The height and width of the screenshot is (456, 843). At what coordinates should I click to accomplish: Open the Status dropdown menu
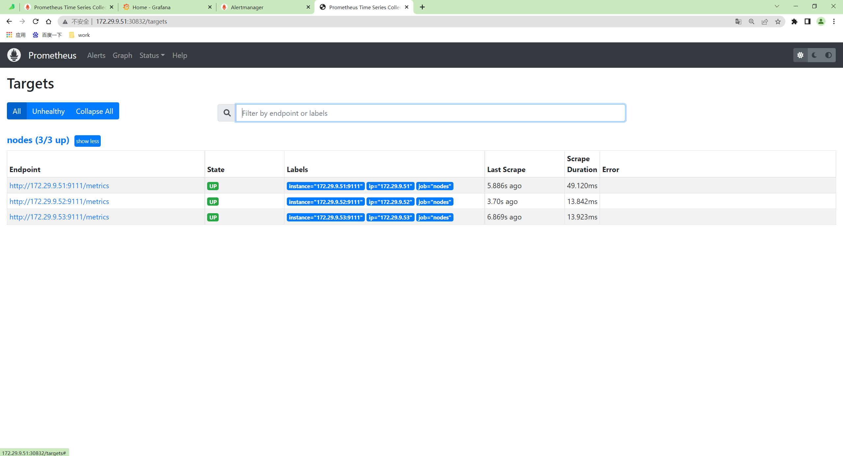[152, 55]
